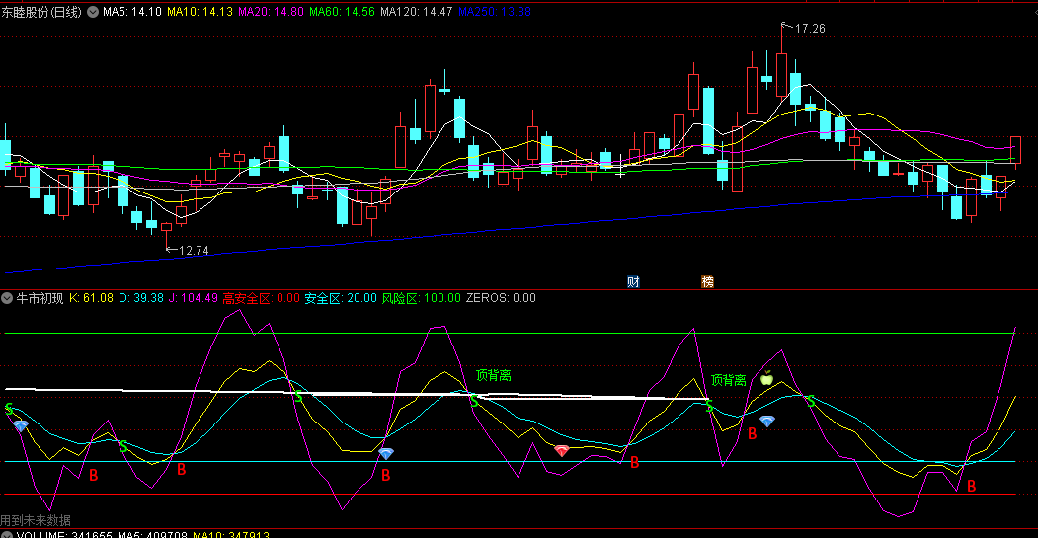Click the 用到未来数据 warning text

[x=36, y=521]
